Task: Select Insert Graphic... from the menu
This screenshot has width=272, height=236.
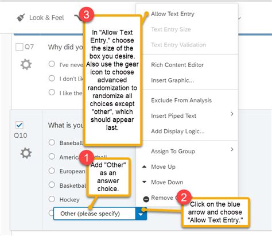Action: 173,80
